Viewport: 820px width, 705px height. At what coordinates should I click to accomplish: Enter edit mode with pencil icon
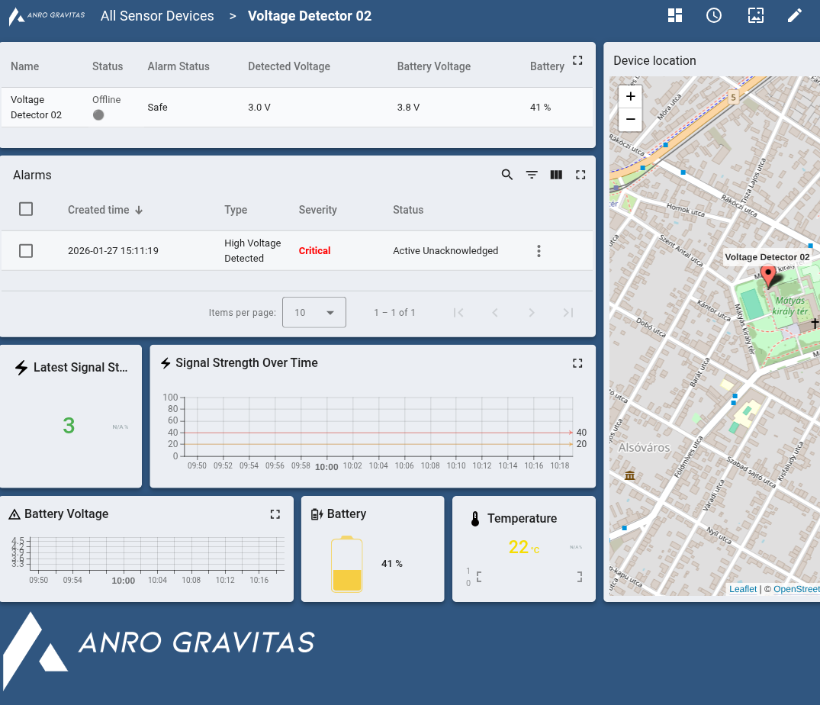795,16
